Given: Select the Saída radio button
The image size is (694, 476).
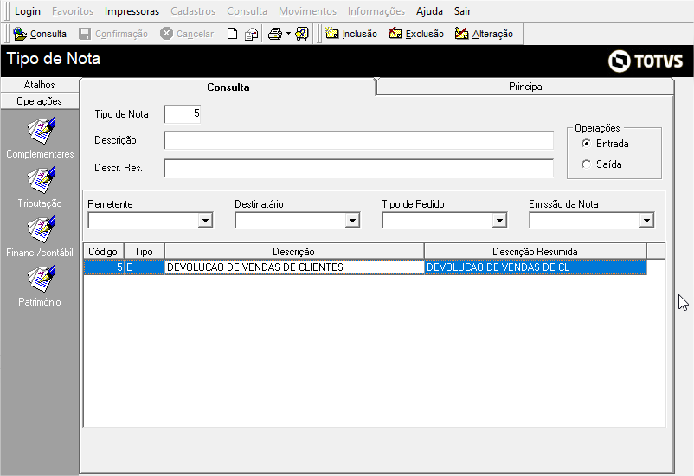Looking at the screenshot, I should coord(586,164).
